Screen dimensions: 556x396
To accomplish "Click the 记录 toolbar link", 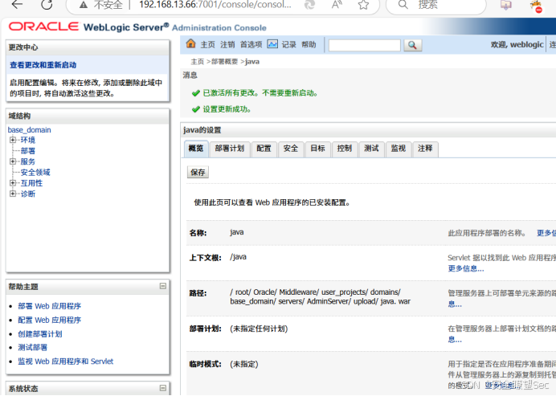I will (289, 45).
